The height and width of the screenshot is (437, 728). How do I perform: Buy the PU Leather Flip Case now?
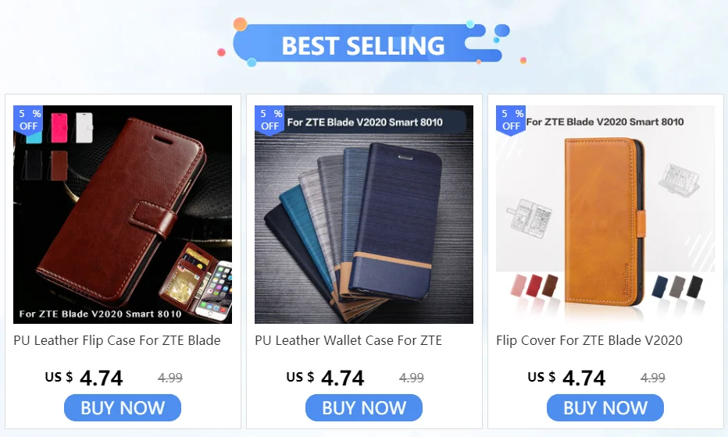[x=123, y=408]
